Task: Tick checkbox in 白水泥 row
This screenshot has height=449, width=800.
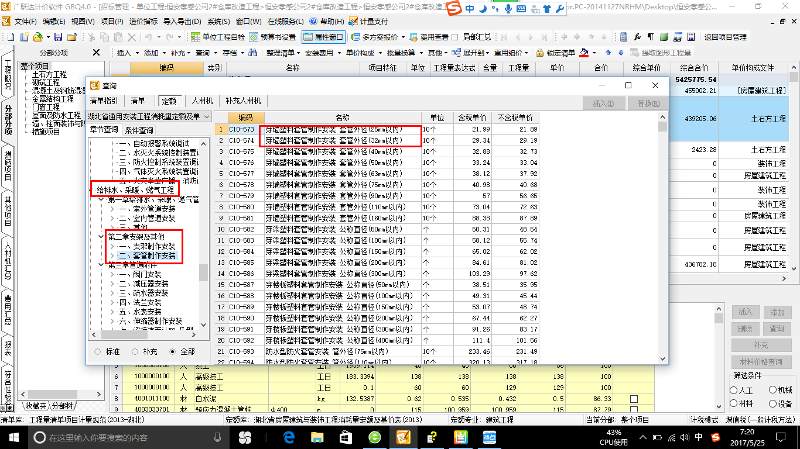Action: pos(634,399)
